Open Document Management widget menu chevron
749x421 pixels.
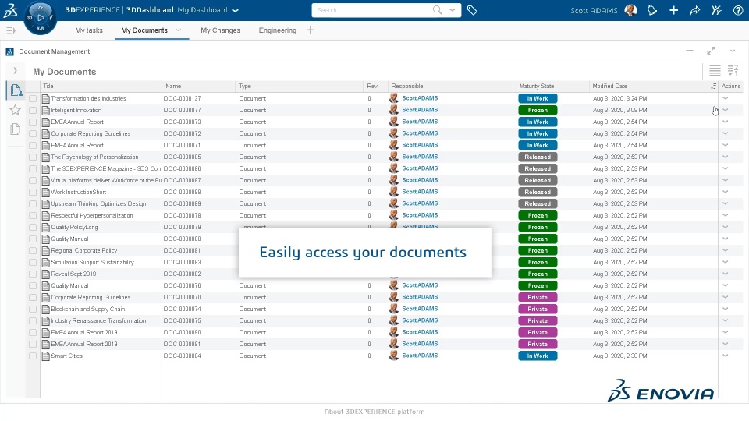(x=733, y=51)
